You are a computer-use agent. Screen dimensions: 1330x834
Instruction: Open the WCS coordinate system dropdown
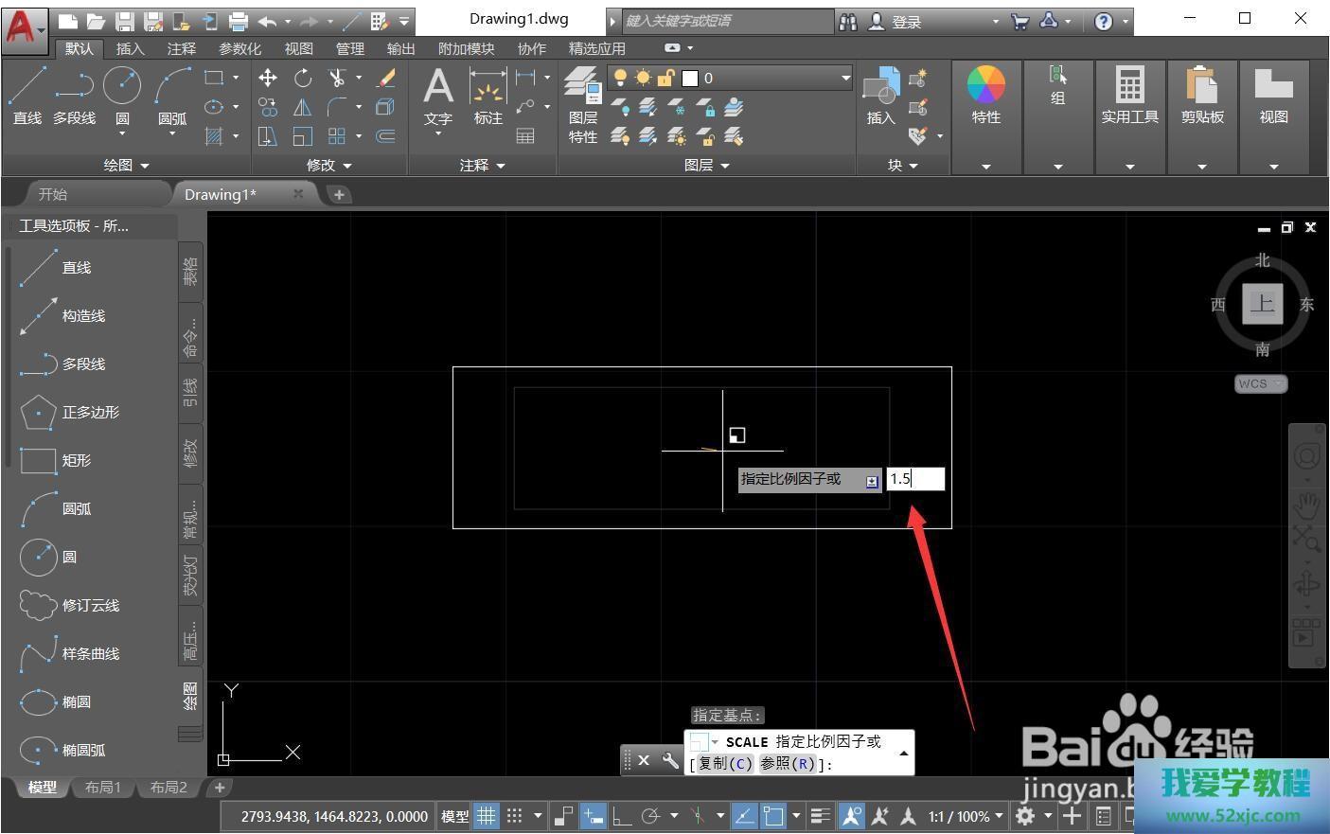click(x=1261, y=383)
